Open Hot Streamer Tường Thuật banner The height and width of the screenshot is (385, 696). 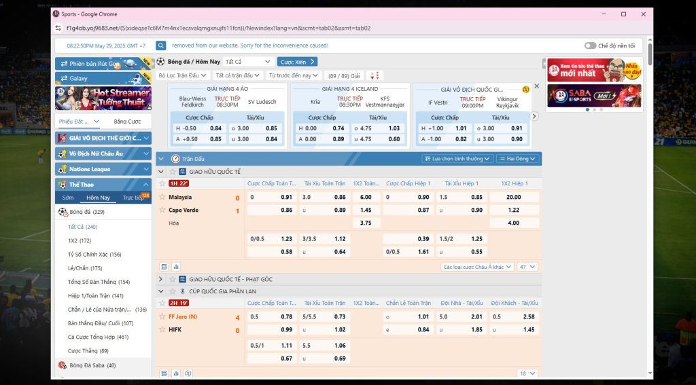pyautogui.click(x=103, y=98)
